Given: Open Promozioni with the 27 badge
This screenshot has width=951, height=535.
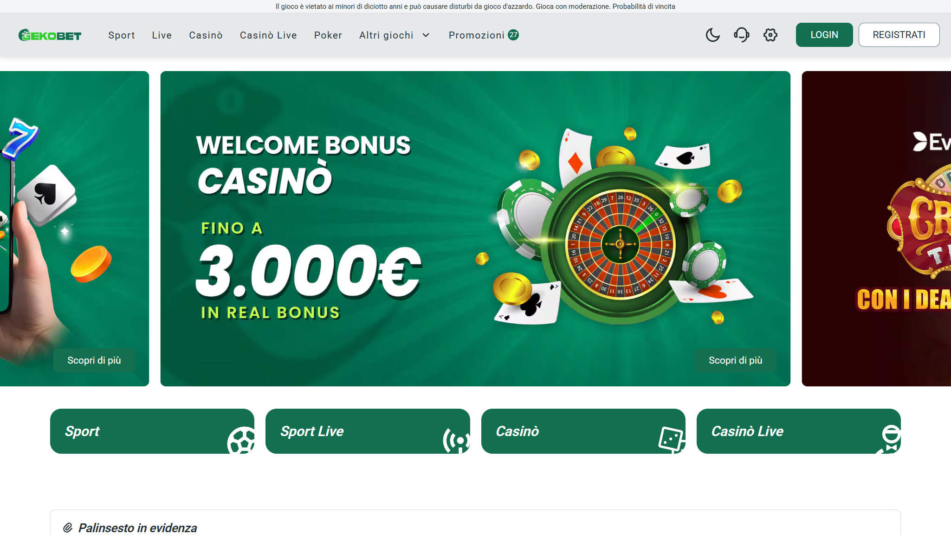Looking at the screenshot, I should click(484, 35).
